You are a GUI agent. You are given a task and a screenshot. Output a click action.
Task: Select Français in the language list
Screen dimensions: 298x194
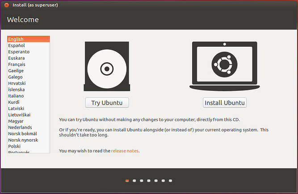point(29,65)
